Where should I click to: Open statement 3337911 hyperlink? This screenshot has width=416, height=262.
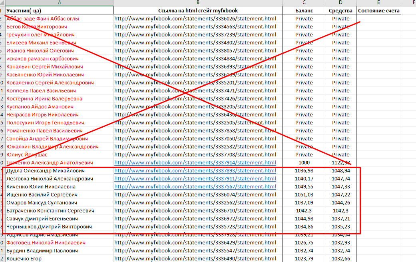point(195,178)
